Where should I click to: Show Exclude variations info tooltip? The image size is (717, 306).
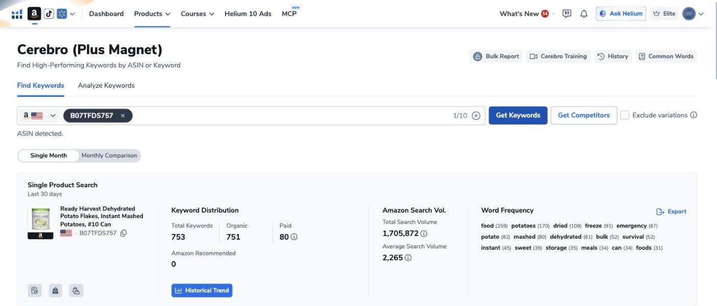(x=694, y=115)
